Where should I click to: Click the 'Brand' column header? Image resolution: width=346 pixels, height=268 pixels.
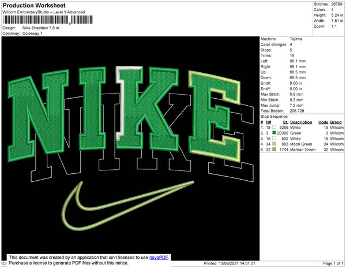336,122
